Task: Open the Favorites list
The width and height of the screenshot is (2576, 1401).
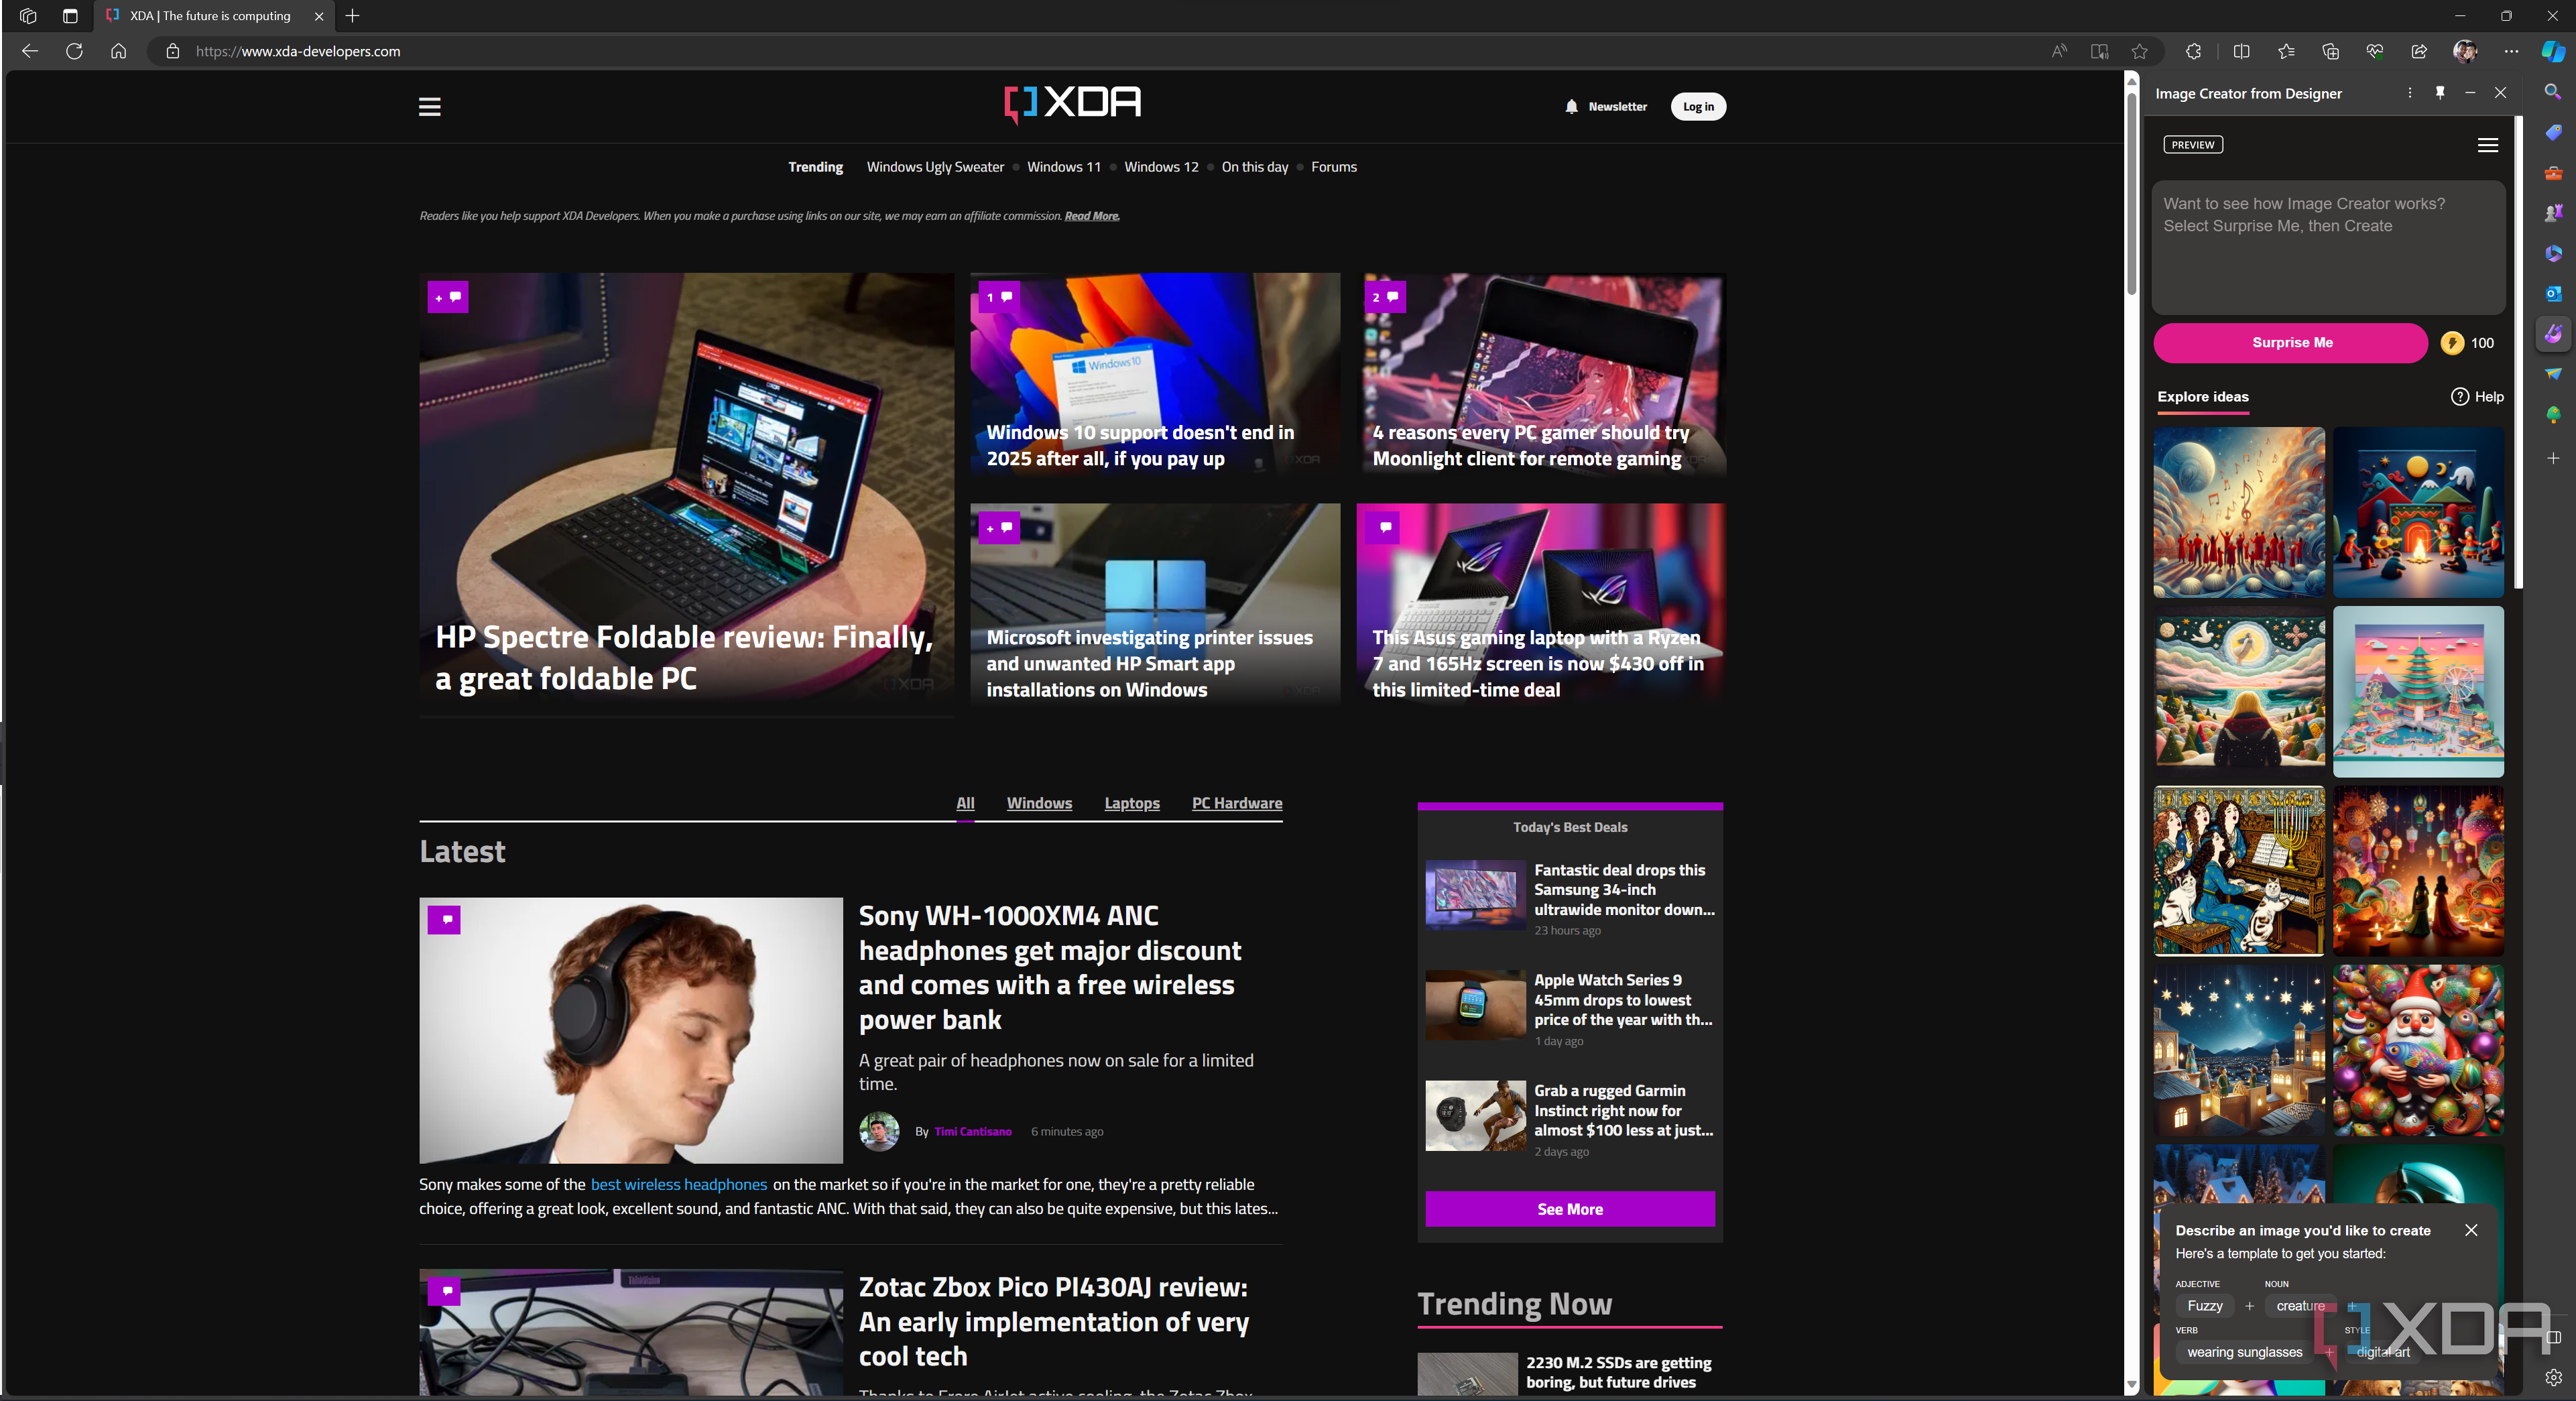Action: point(2286,51)
